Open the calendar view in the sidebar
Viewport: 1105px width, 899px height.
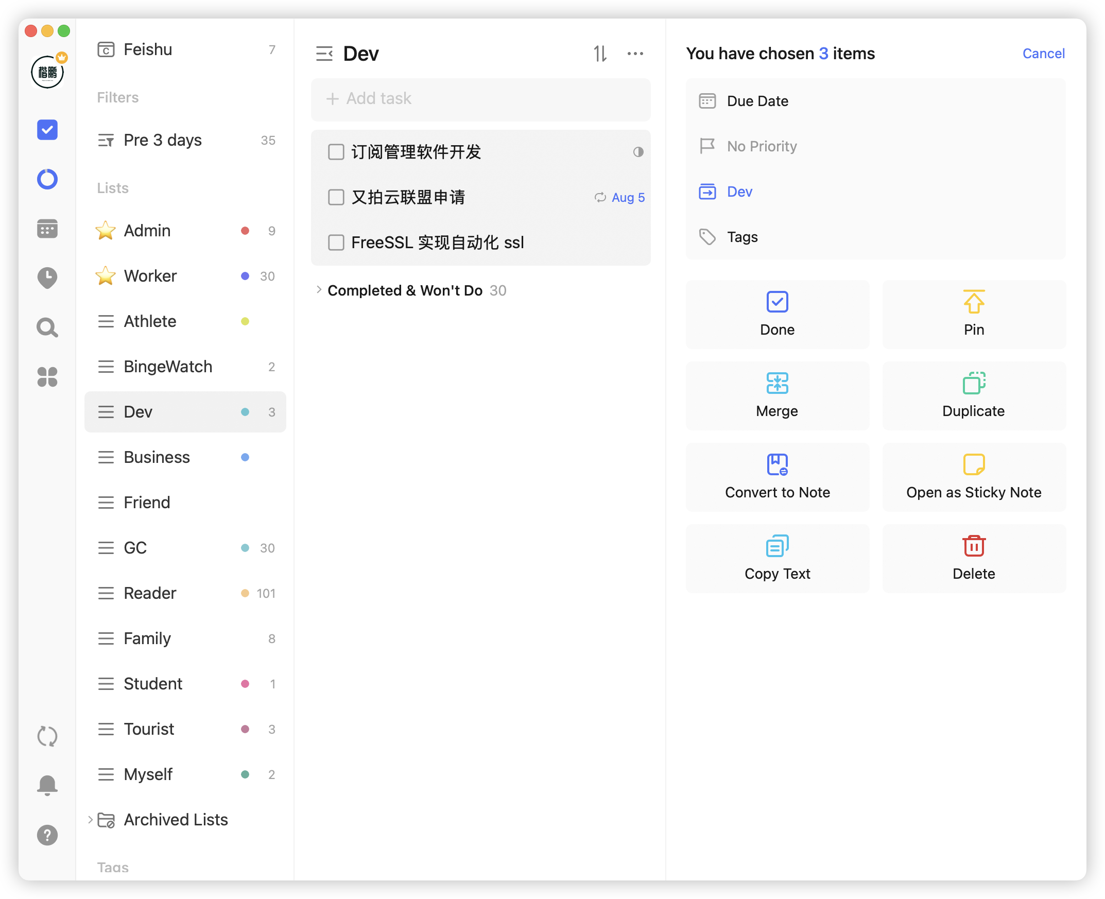tap(47, 229)
